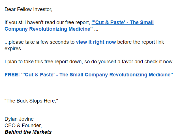This screenshot has width=180, height=140.
Task: Click the 'CEO & Founder,' title line
Action: tap(23, 125)
